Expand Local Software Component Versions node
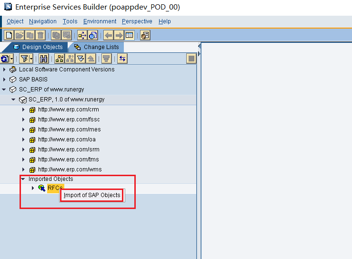352x259 pixels. pyautogui.click(x=4, y=70)
